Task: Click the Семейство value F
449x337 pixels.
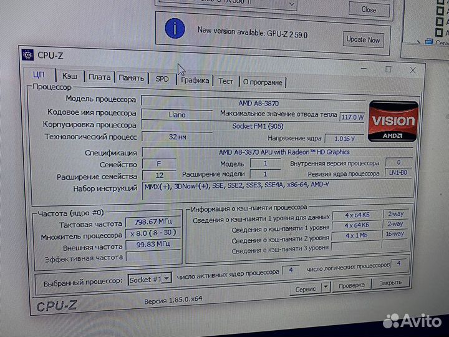Action: [159, 164]
